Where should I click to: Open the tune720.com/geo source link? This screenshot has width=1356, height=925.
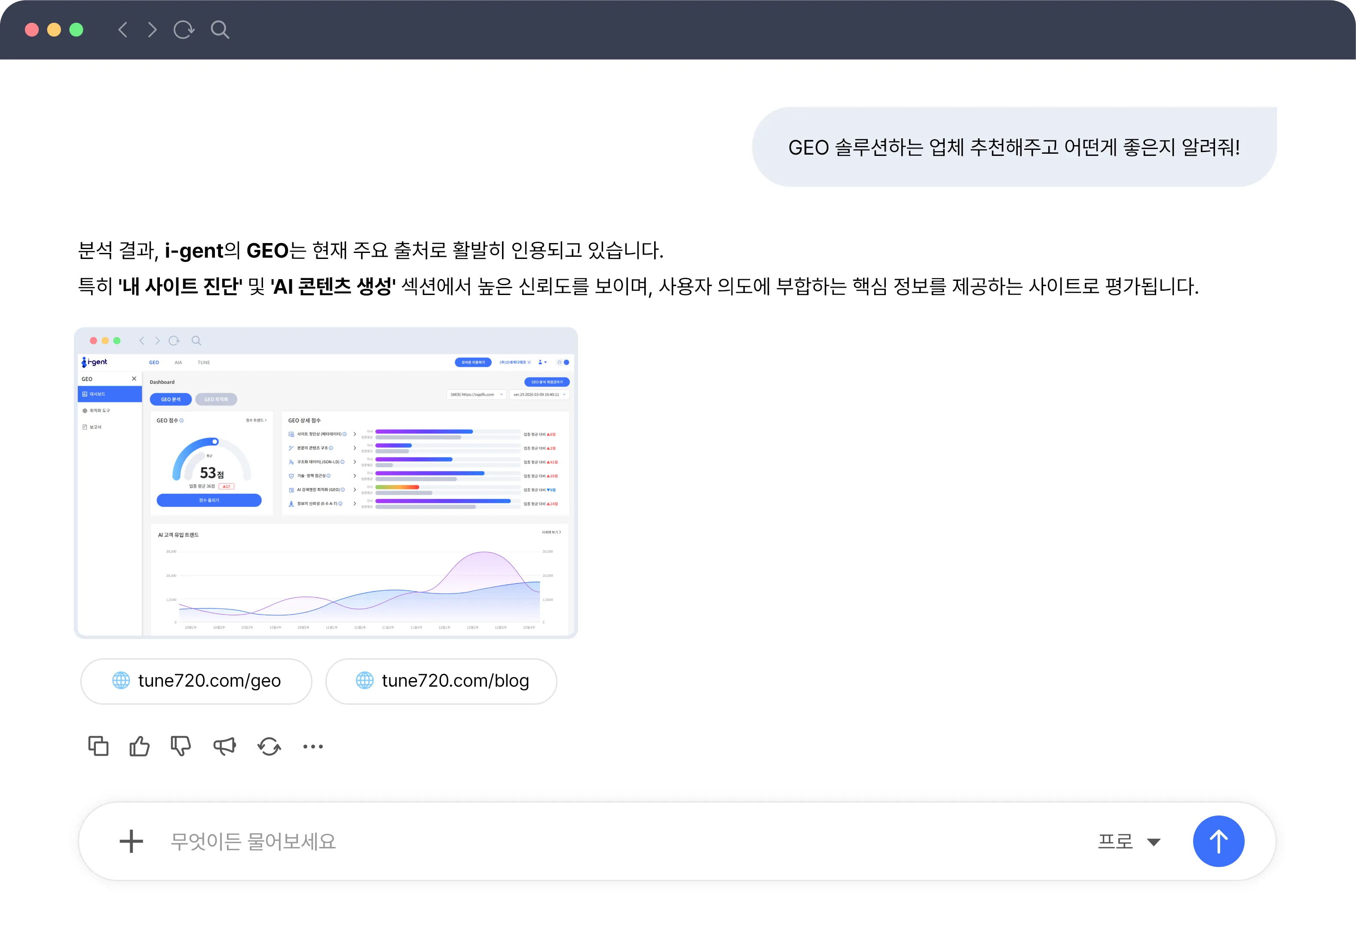click(196, 681)
